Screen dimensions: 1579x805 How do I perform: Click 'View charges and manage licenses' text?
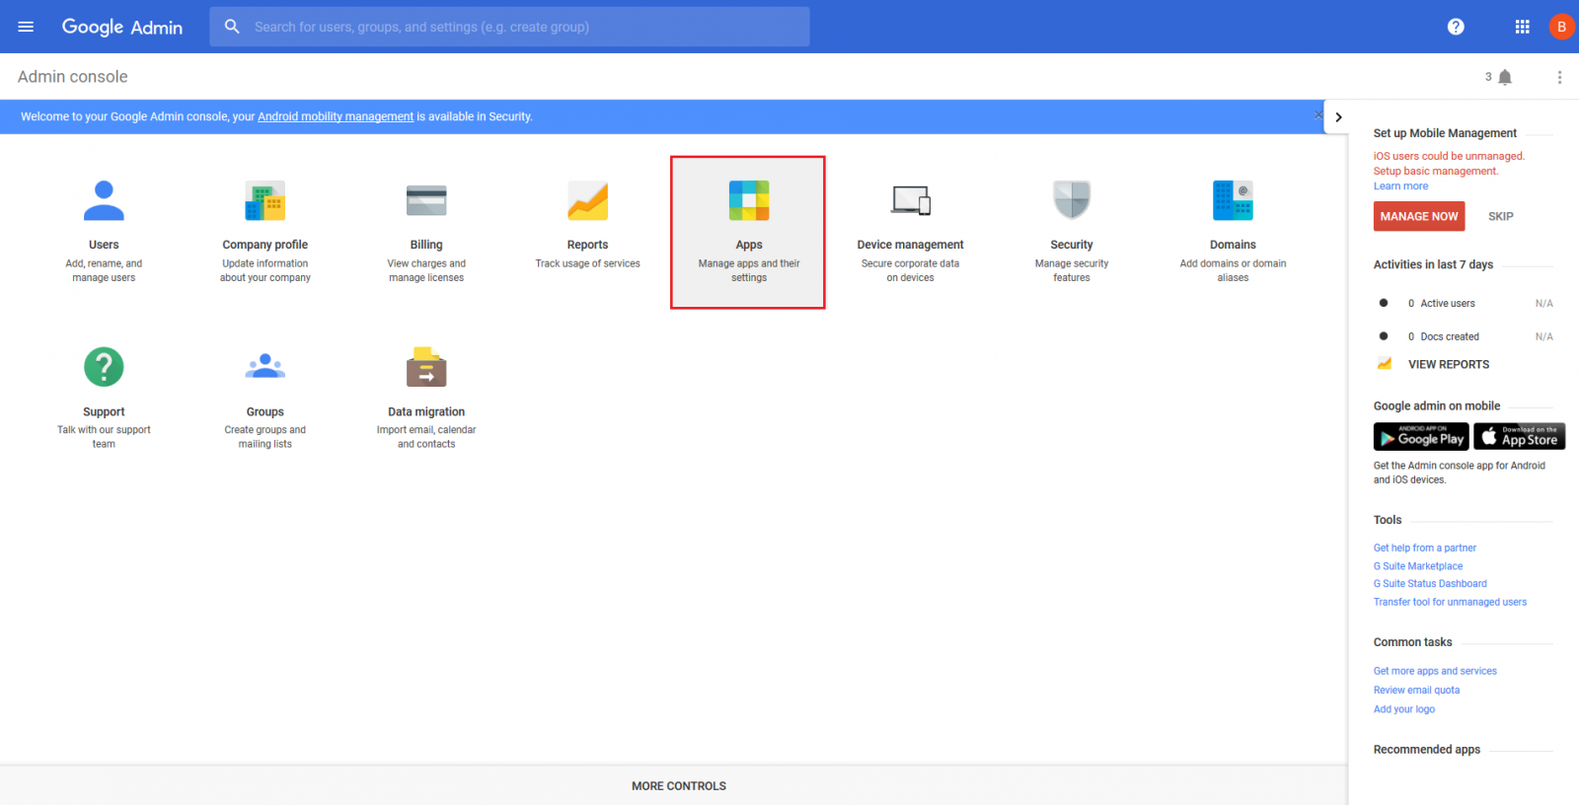[426, 270]
